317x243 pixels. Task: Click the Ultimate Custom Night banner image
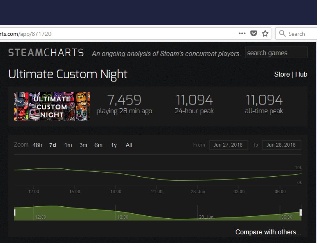(x=52, y=107)
